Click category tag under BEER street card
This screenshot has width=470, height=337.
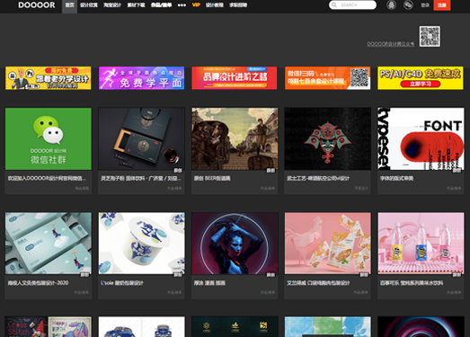[268, 189]
